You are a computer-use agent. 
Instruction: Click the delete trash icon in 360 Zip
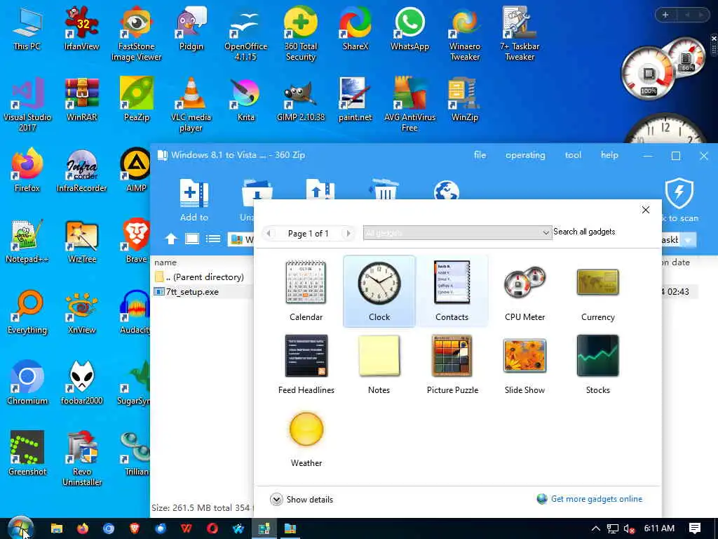[384, 189]
